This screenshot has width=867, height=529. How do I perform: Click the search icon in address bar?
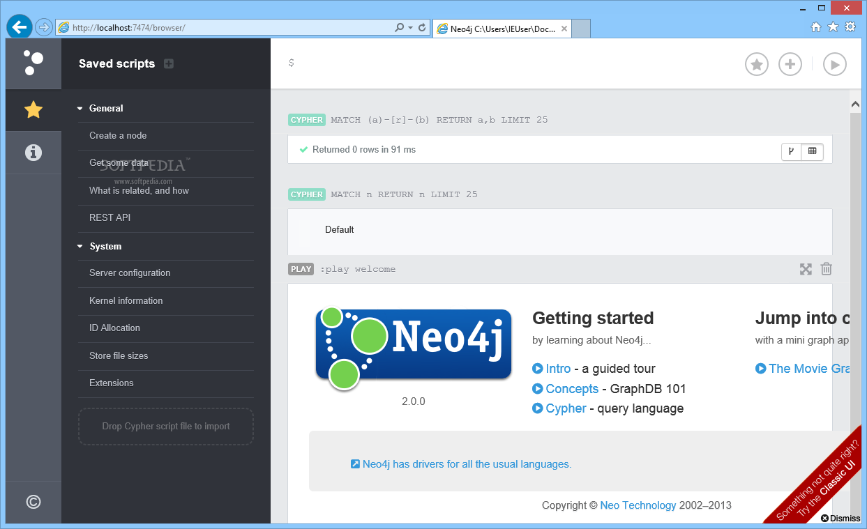coord(399,28)
